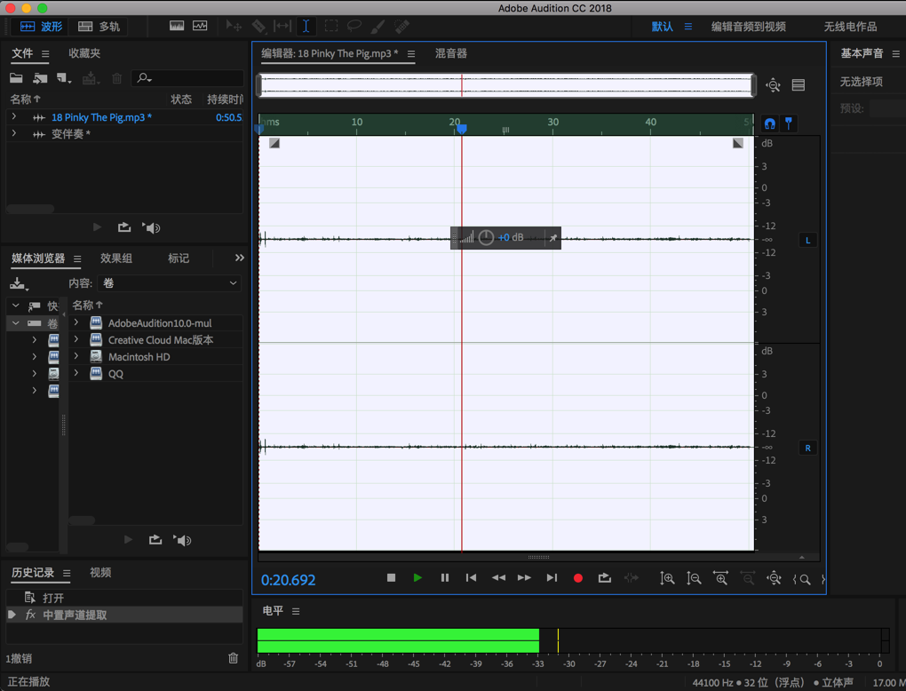Stop playback button
Screen dimensions: 906x691
click(x=391, y=578)
